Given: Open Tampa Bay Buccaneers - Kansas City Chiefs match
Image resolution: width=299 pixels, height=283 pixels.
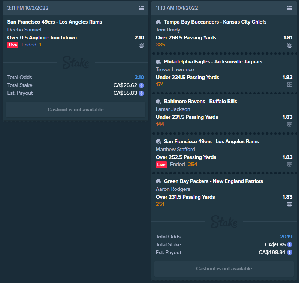Looking at the screenshot, I should pyautogui.click(x=215, y=22).
